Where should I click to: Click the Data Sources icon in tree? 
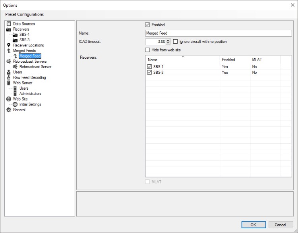pos(9,24)
